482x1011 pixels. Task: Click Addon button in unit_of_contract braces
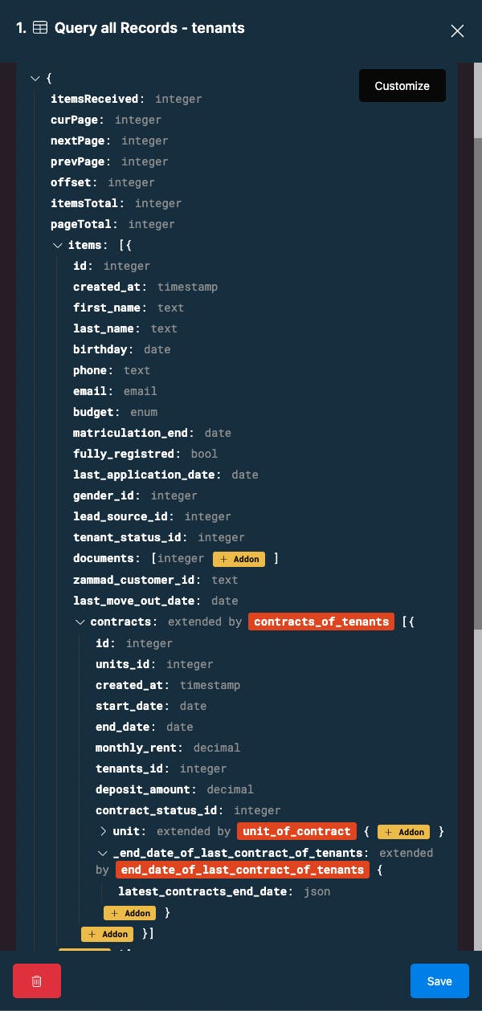(403, 832)
